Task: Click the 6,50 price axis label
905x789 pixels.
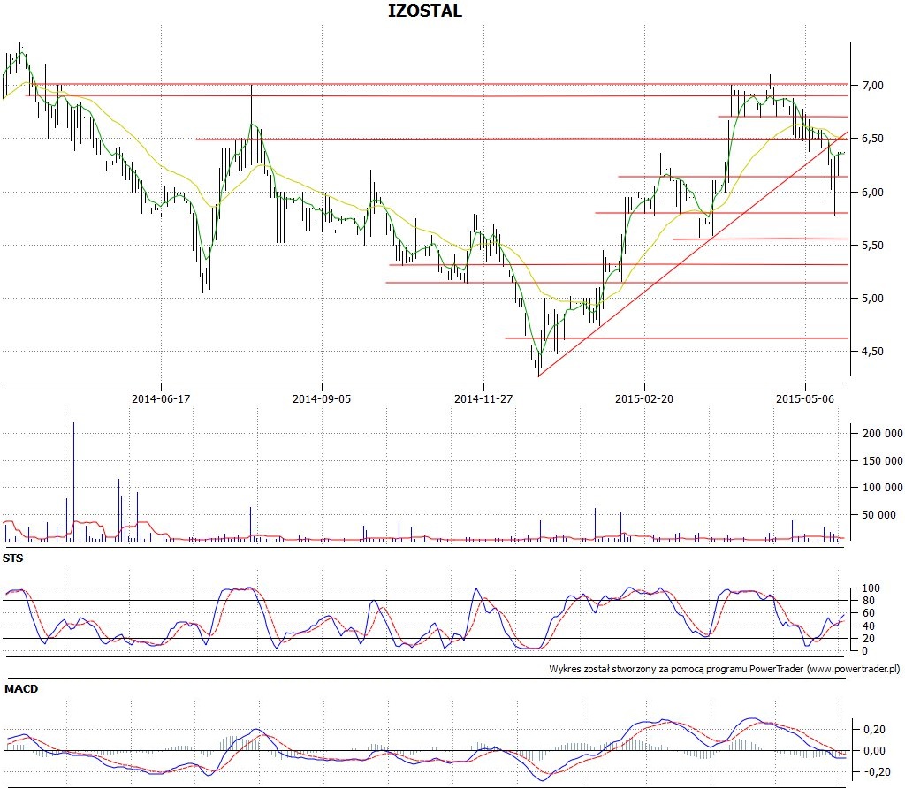Action: click(872, 139)
